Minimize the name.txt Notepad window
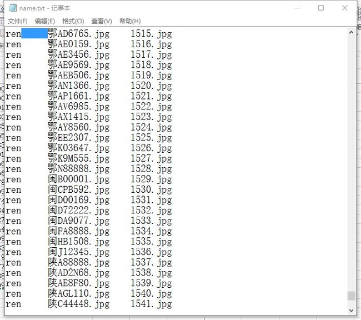This screenshot has width=361, height=320. [298, 8]
